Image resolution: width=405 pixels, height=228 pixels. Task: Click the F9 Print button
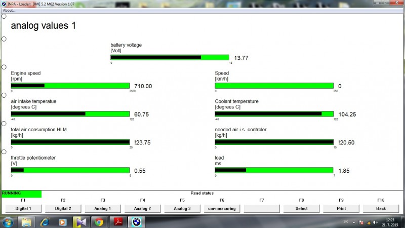[x=341, y=208]
